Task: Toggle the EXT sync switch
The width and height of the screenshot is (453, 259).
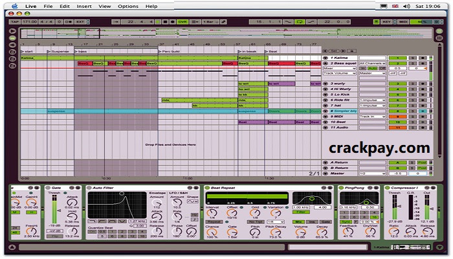Action: click(80, 22)
